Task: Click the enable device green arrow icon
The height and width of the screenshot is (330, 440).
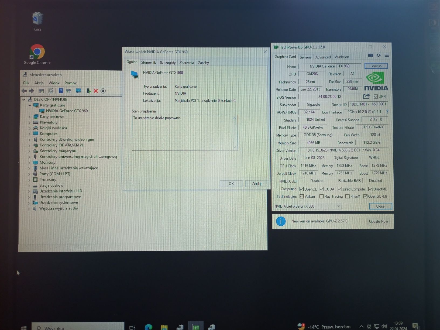Action: point(88,91)
